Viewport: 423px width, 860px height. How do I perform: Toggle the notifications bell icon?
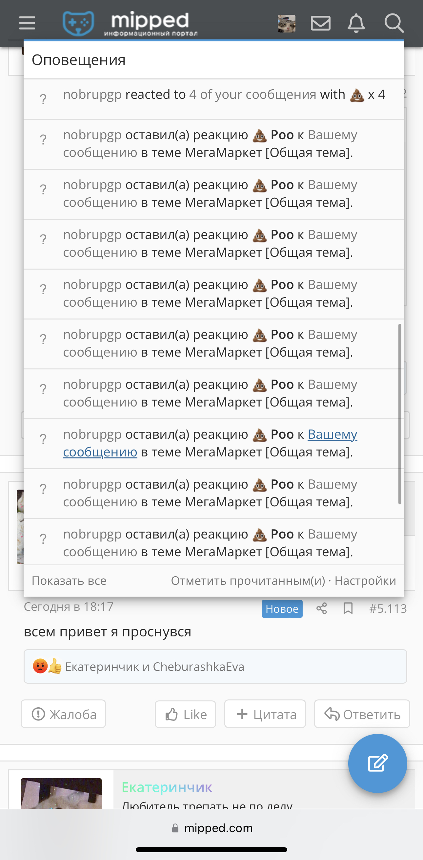pos(356,23)
